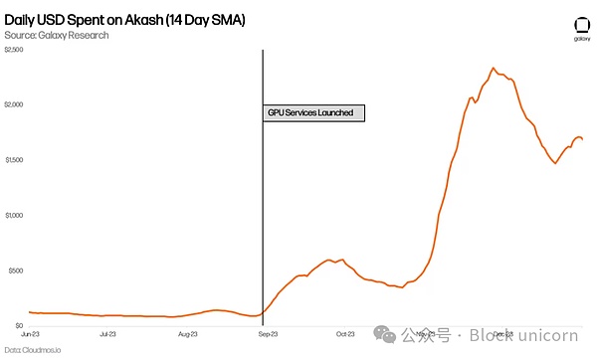The height and width of the screenshot is (359, 597).
Task: Click the $0 y-axis label
Action: click(20, 326)
